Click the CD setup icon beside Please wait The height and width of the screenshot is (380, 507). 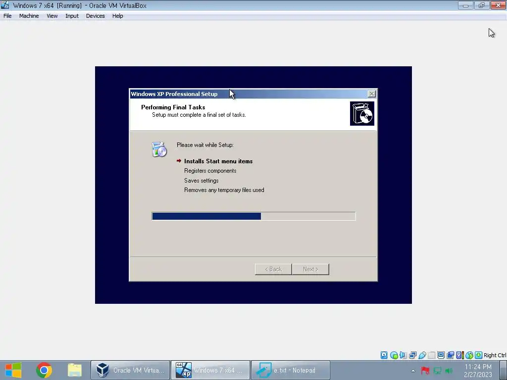pyautogui.click(x=159, y=149)
